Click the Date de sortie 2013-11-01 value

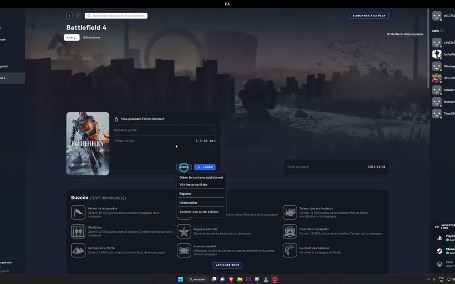point(376,167)
